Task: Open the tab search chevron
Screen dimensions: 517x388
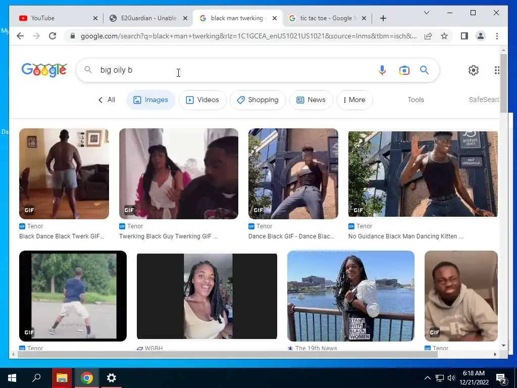Action: (x=426, y=13)
